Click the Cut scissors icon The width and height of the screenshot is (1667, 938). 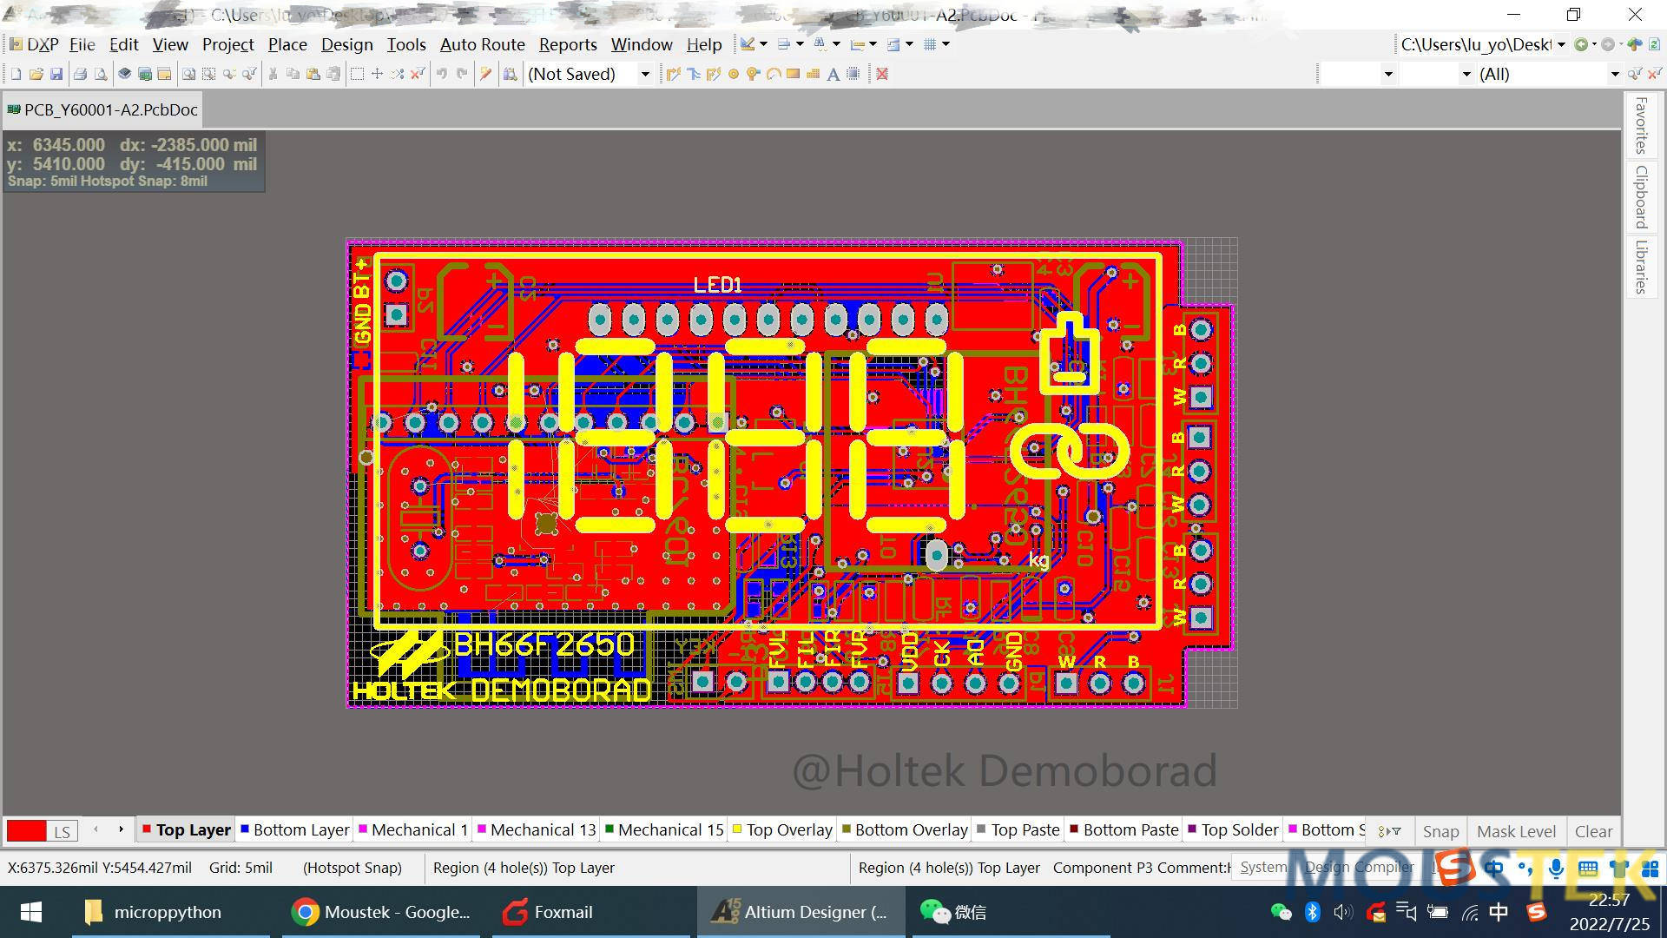pyautogui.click(x=273, y=74)
